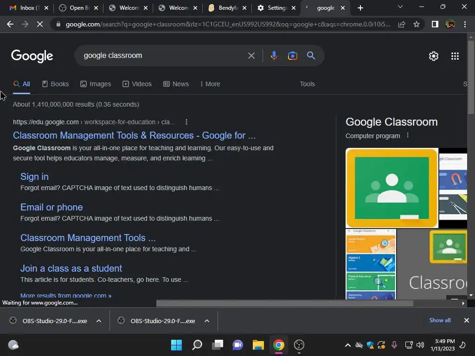This screenshot has height=356, width=475.
Task: Open the More search filters menu
Action: click(x=210, y=84)
